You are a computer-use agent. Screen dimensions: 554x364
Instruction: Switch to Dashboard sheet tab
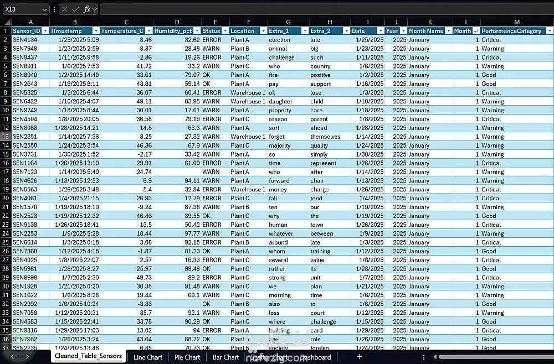click(316, 357)
